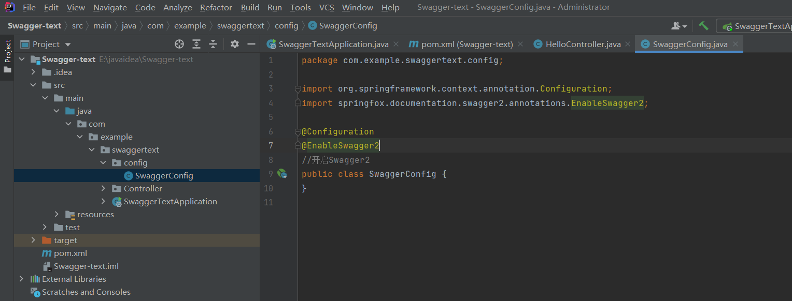Image resolution: width=792 pixels, height=301 pixels.
Task: Click the IntelliJ IDEA logo icon
Action: pyautogui.click(x=9, y=7)
